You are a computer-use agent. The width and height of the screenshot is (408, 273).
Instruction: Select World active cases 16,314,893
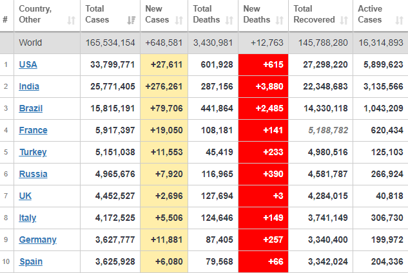click(381, 42)
